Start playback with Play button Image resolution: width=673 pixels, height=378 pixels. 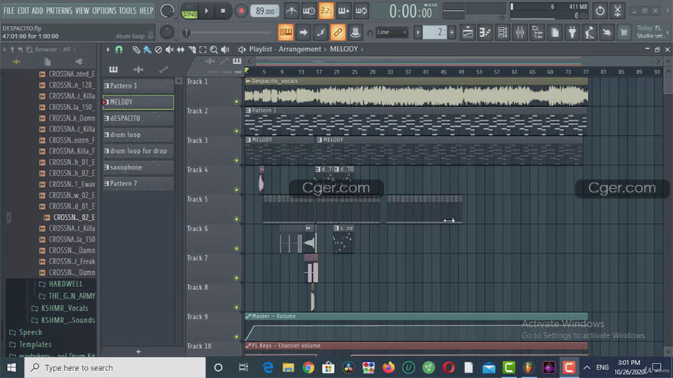(206, 11)
